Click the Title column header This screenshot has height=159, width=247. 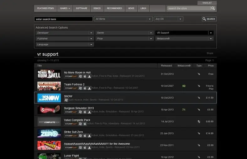pyautogui.click(x=39, y=66)
